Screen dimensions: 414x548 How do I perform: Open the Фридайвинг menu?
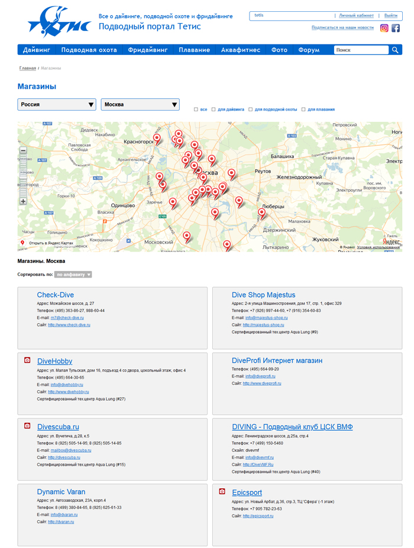tap(148, 50)
